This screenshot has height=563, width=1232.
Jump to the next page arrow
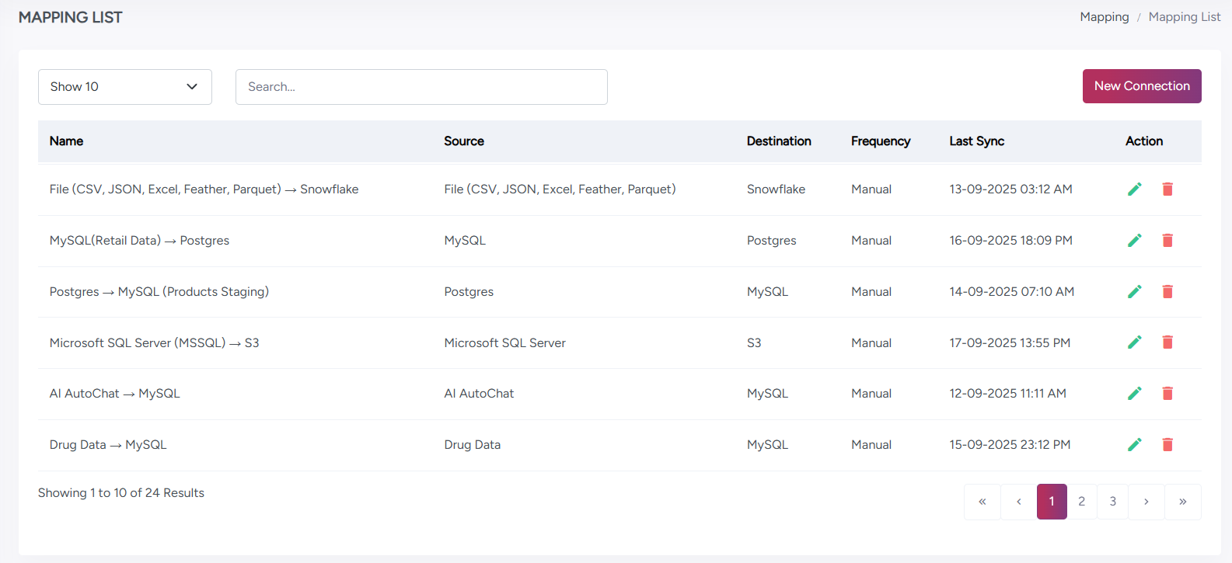pyautogui.click(x=1146, y=502)
